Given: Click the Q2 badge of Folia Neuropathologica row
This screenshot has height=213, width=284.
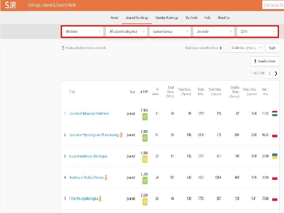Looking at the screenshot, I should [x=145, y=202].
